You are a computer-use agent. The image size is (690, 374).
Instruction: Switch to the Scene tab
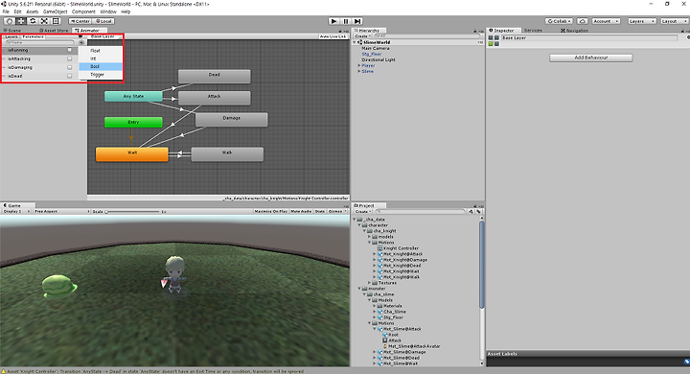(12, 31)
